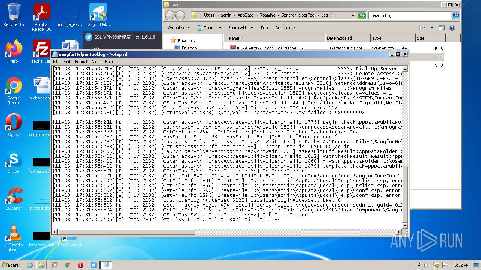The height and width of the screenshot is (270, 481).
Task: Open archivesle Word document on desktop
Action: click(x=41, y=88)
